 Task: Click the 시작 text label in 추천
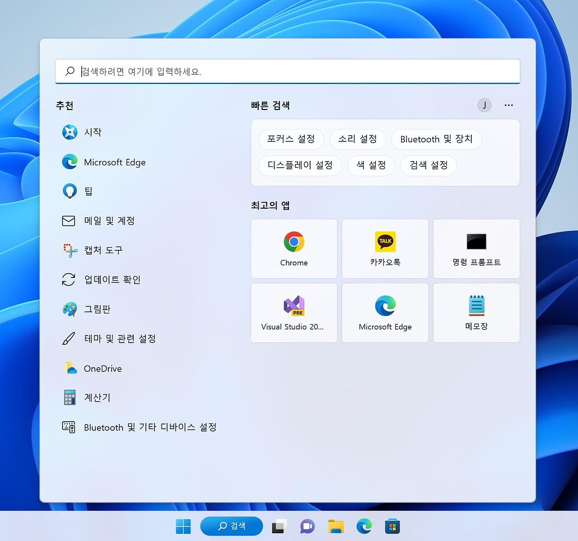(x=93, y=132)
